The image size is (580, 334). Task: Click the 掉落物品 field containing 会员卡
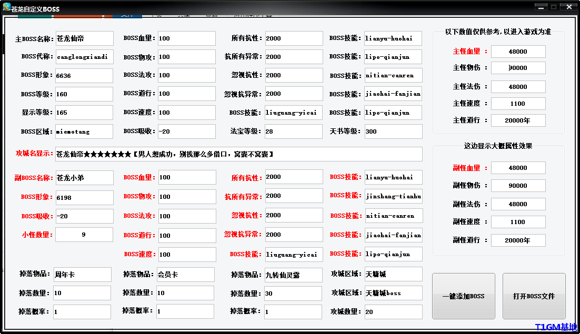(x=186, y=275)
